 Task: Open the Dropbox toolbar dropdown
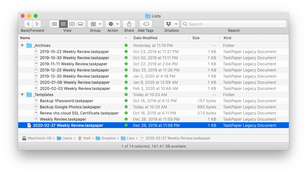click(171, 24)
